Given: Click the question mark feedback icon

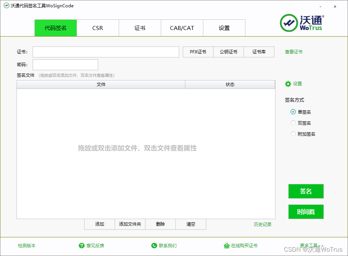Looking at the screenshot, I should pyautogui.click(x=82, y=246).
